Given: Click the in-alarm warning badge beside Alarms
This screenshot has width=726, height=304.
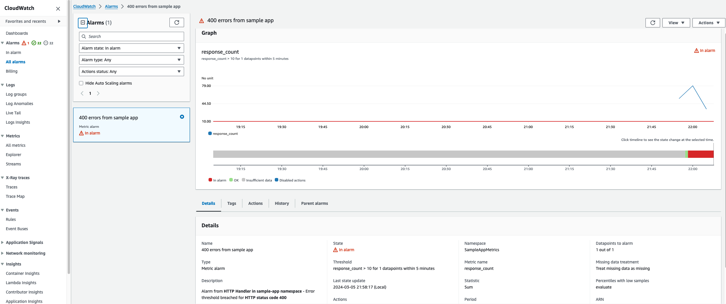Looking at the screenshot, I should pyautogui.click(x=26, y=43).
